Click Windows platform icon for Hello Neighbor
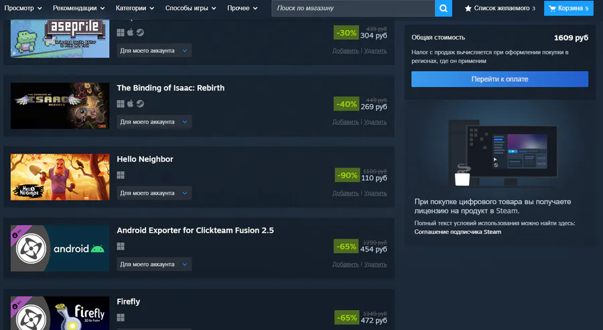603x330 pixels. coord(121,175)
